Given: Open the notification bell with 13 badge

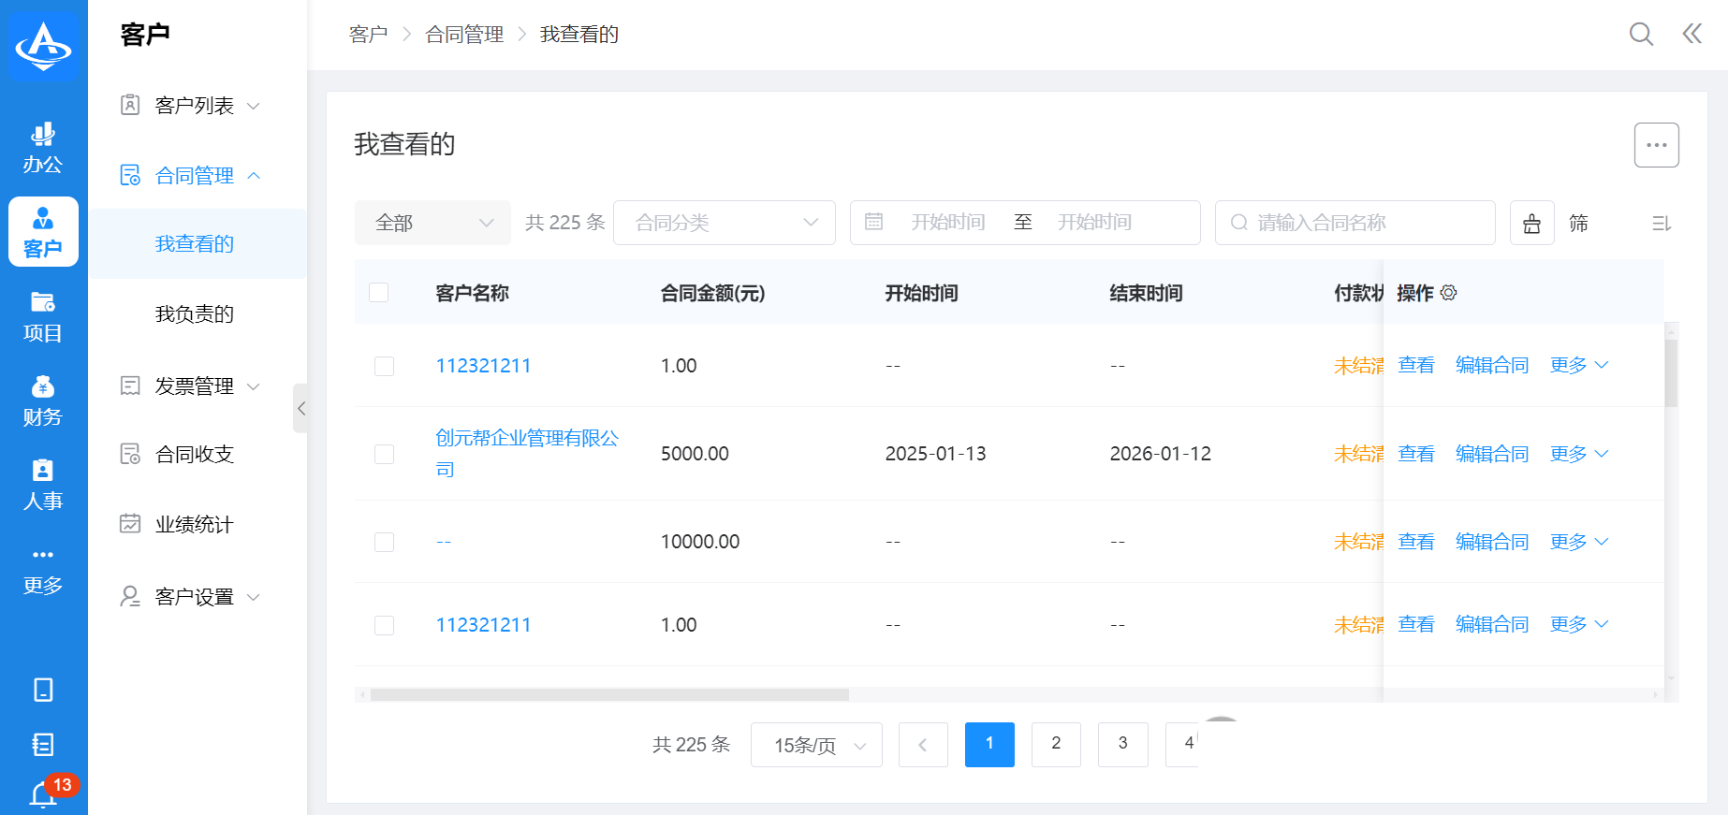Looking at the screenshot, I should [43, 794].
